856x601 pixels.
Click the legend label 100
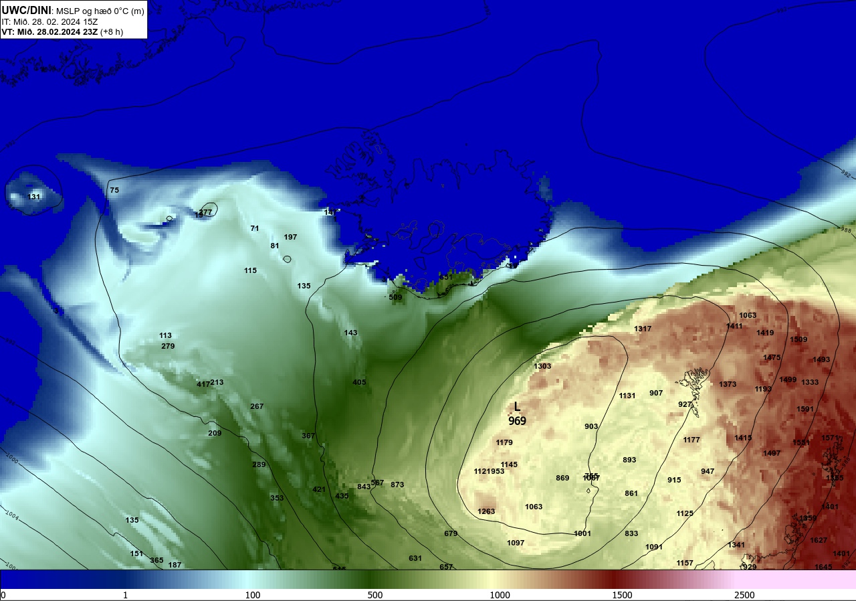(252, 595)
